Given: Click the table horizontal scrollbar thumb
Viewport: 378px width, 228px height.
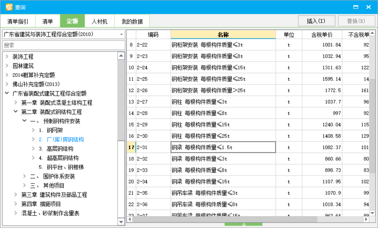Looking at the screenshot, I should 225,219.
